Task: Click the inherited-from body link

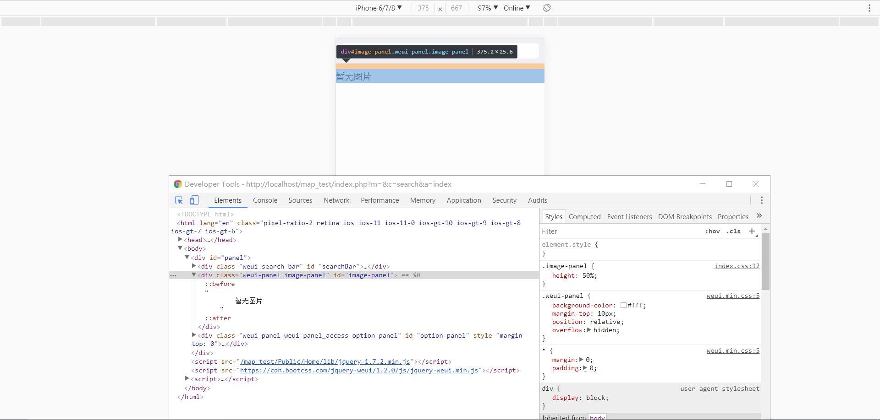Action: [x=597, y=417]
